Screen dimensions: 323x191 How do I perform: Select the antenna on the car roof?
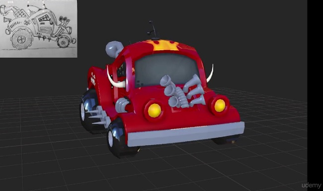pyautogui.click(x=153, y=30)
